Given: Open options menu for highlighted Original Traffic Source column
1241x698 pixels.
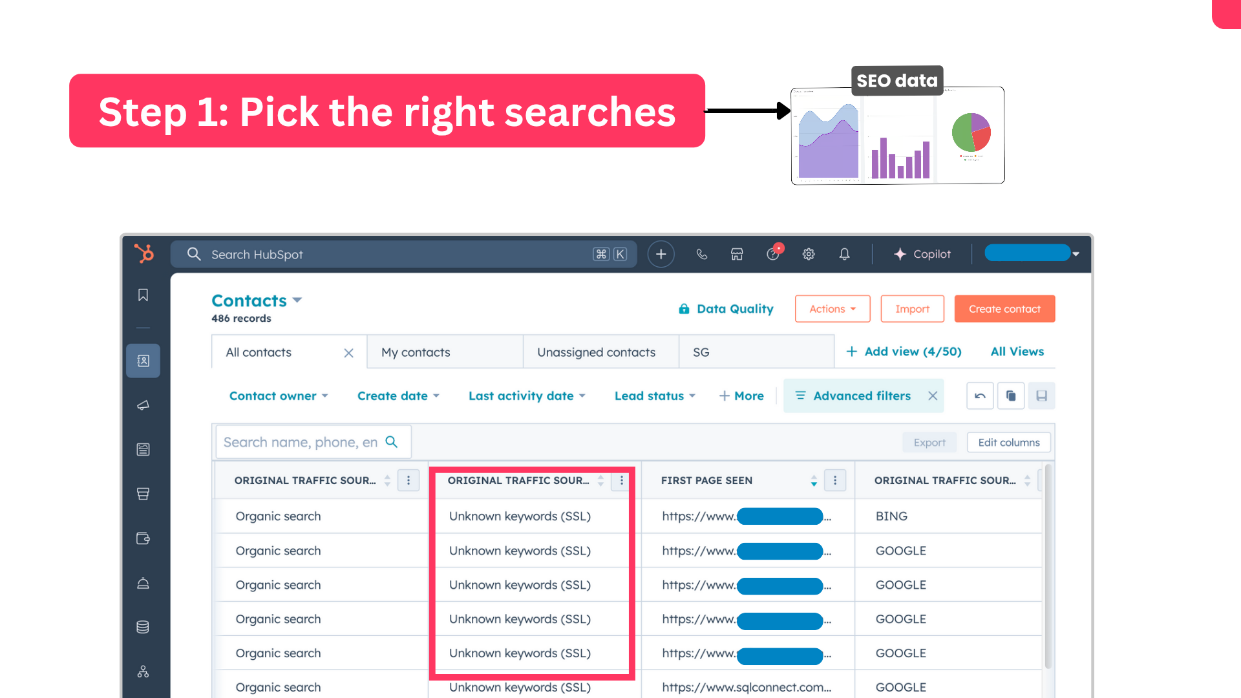Looking at the screenshot, I should pos(621,481).
